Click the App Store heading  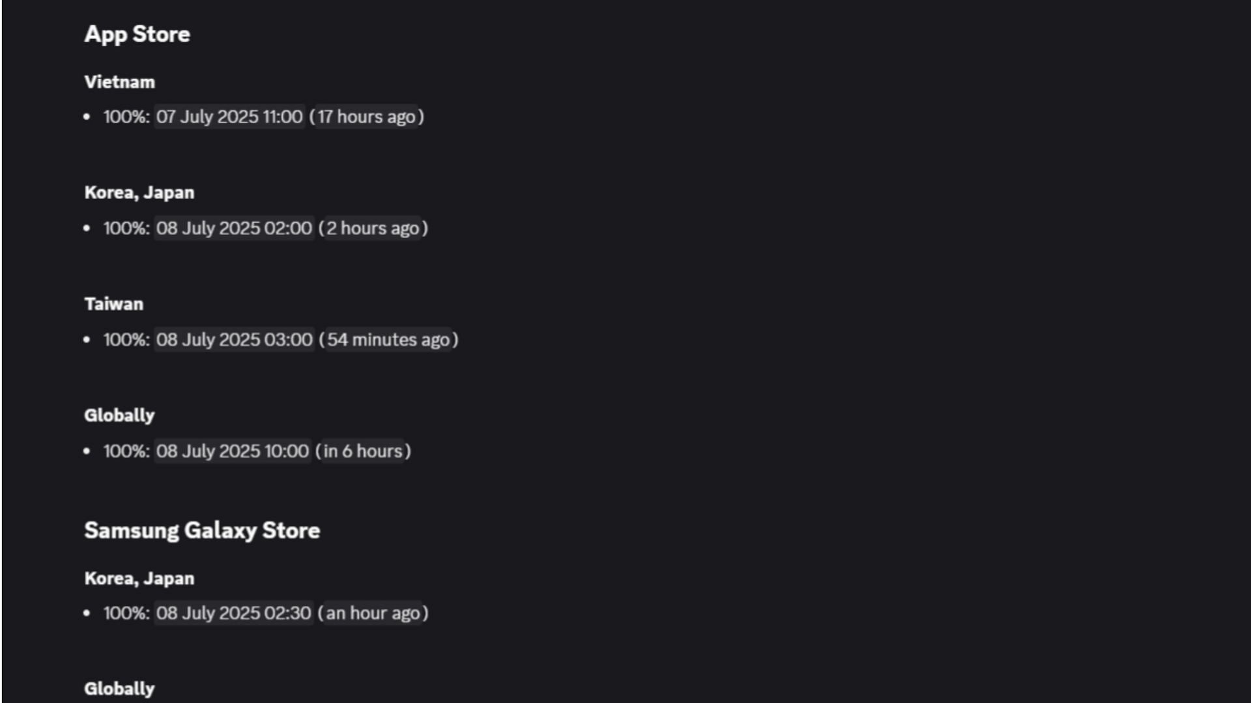[137, 34]
